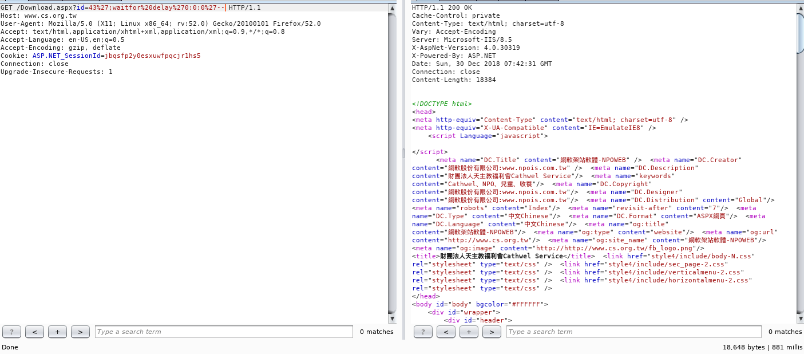Click the Date: Sun, 30 Dec 2018 header
The height and width of the screenshot is (354, 804).
tap(482, 64)
